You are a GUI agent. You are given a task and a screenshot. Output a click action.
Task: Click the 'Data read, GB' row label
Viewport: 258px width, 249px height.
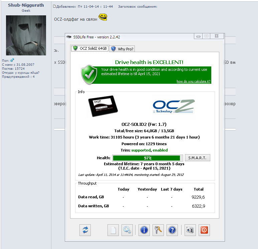[x=91, y=197]
